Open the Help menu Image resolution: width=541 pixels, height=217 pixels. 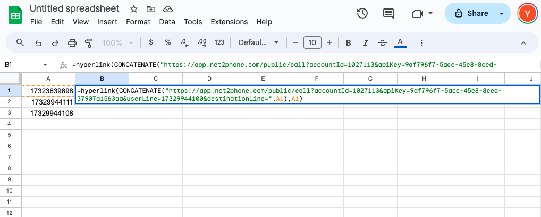(264, 22)
